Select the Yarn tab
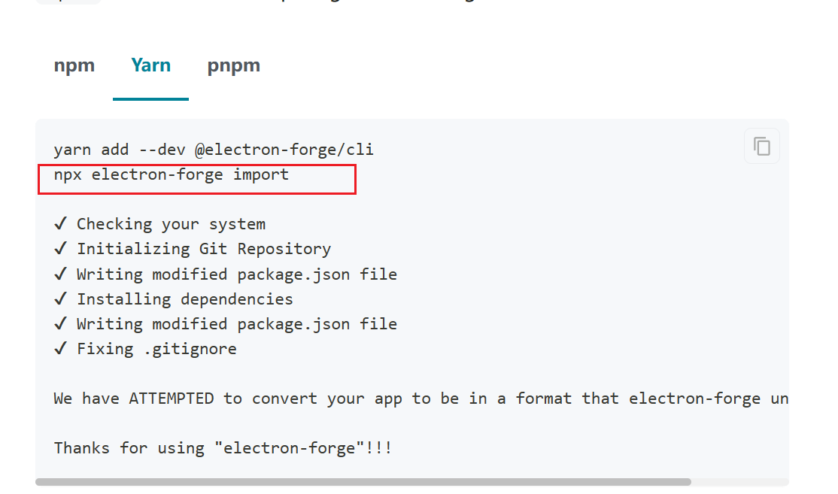 [150, 65]
